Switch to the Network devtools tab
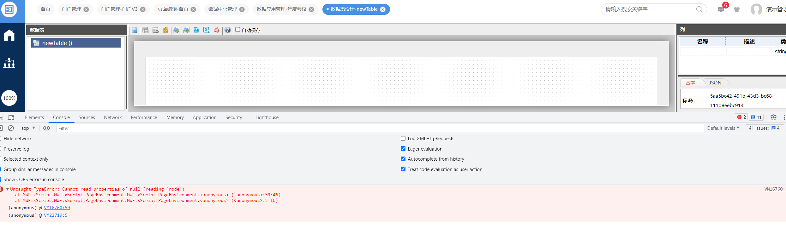The height and width of the screenshot is (246, 786). 113,117
